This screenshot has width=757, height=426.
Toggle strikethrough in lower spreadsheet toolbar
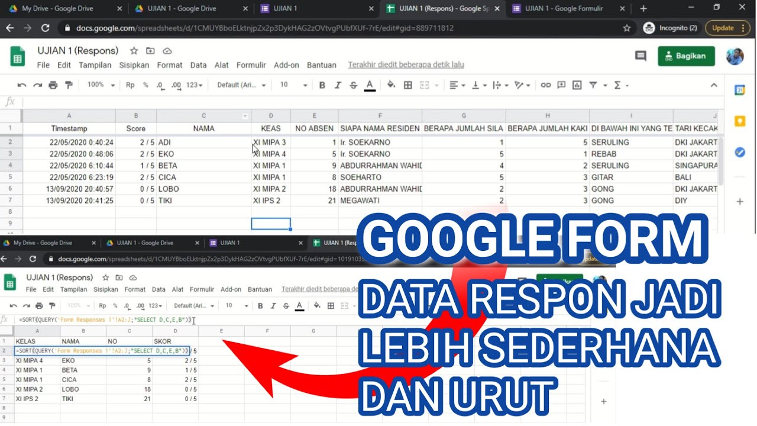(285, 306)
